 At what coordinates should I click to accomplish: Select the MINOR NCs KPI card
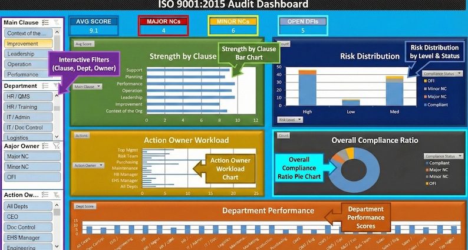tap(233, 26)
